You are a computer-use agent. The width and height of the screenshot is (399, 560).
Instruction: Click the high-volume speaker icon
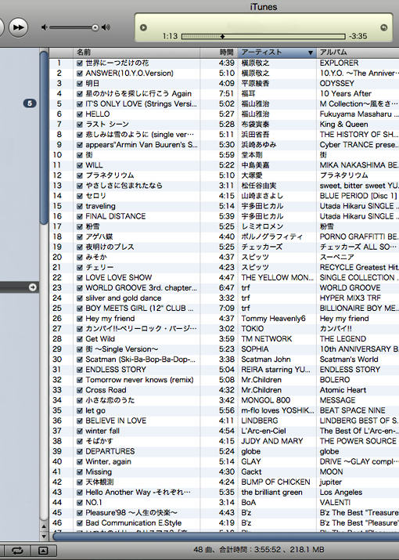click(x=106, y=27)
